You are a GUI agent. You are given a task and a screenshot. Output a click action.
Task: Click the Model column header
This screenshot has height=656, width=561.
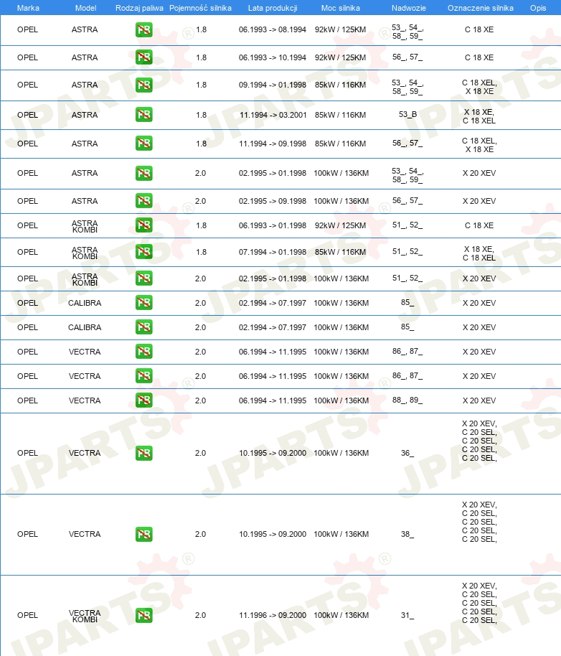point(85,8)
